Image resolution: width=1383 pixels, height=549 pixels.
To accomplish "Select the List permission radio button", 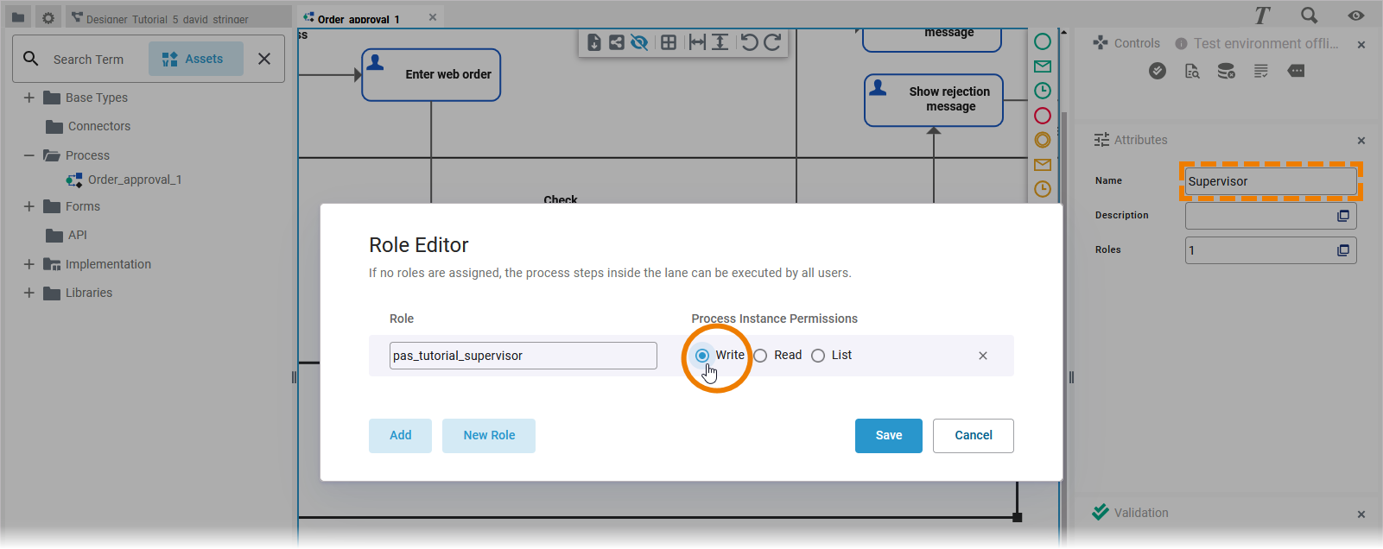I will [x=818, y=356].
